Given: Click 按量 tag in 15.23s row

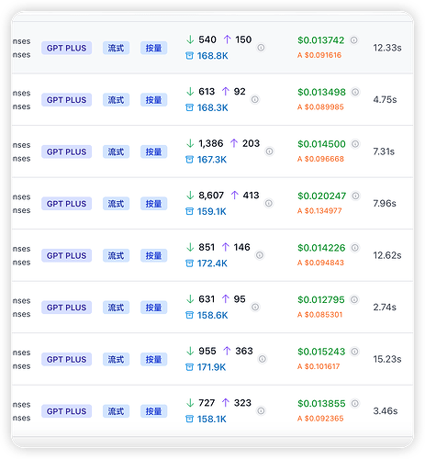Looking at the screenshot, I should pyautogui.click(x=153, y=359).
